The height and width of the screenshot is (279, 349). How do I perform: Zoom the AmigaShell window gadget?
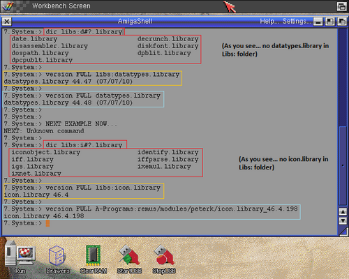[x=330, y=22]
